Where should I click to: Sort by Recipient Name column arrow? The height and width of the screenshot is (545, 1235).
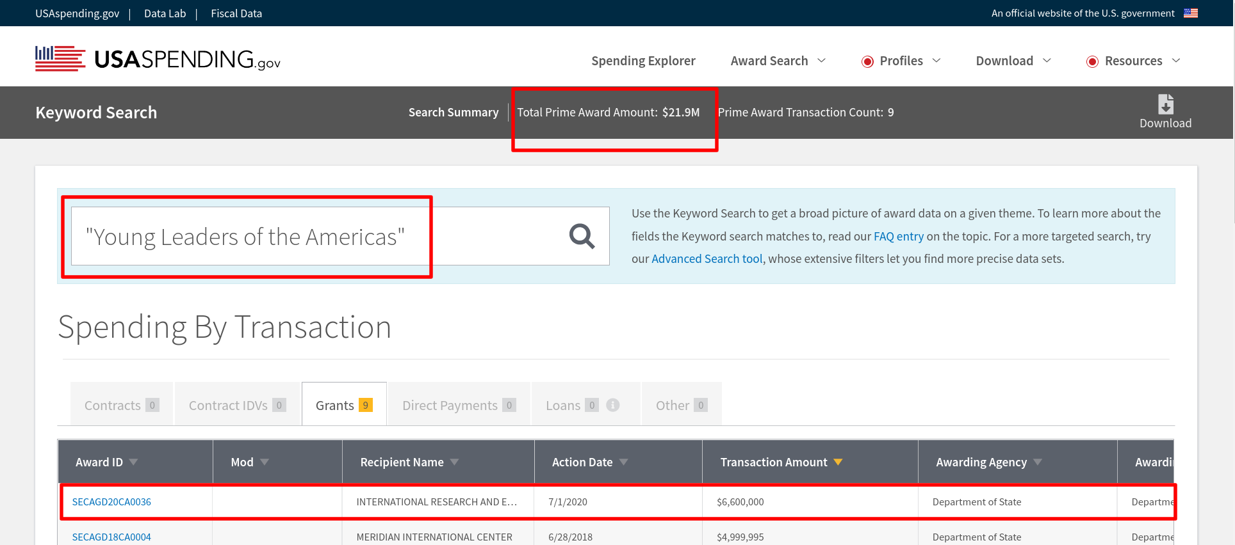tap(454, 462)
